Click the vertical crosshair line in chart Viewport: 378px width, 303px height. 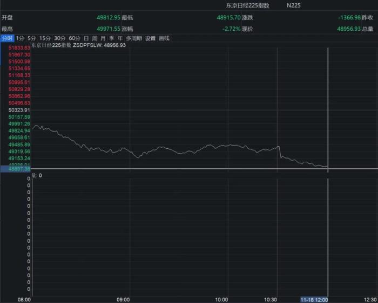[x=328, y=110]
